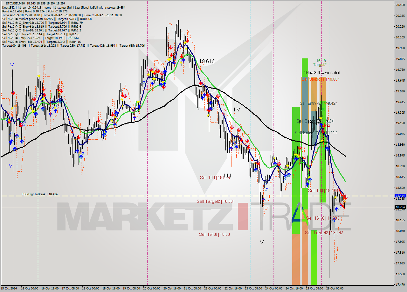Click the green '161.8 Target2' label
Image resolution: width=407 pixels, height=292 pixels.
[x=320, y=63]
